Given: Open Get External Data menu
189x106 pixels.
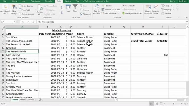Looking at the screenshot, I should pyautogui.click(x=5, y=10).
